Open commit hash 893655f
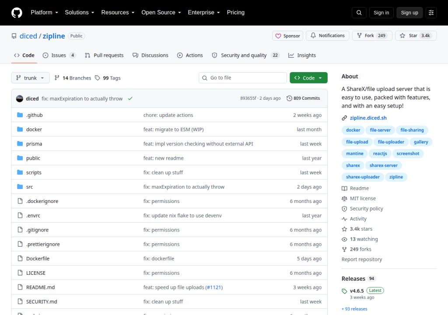This screenshot has height=315, width=448. click(x=248, y=98)
